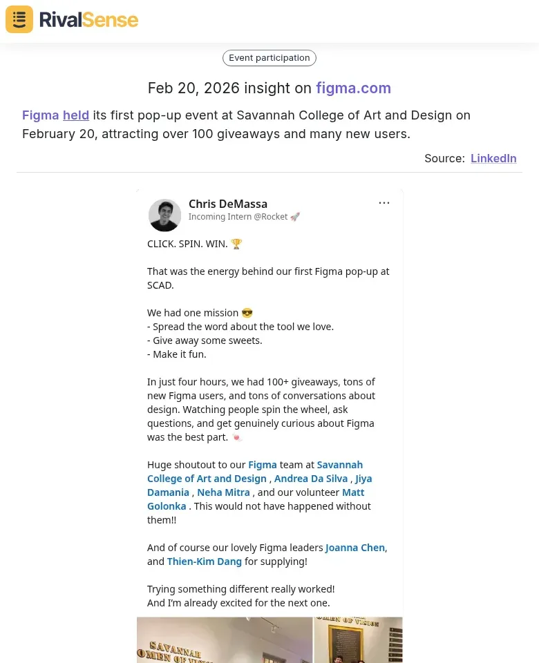539x663 pixels.
Task: Click the Joanna Chen mention
Action: point(355,548)
